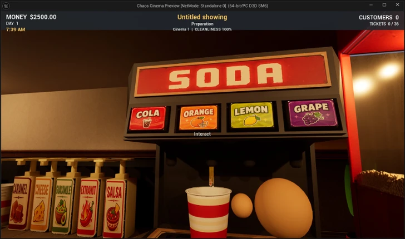Click the popcorn bin at right
Viewport: 405px width, 239px height.
click(x=379, y=201)
